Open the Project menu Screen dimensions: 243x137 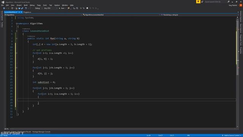coord(19,5)
